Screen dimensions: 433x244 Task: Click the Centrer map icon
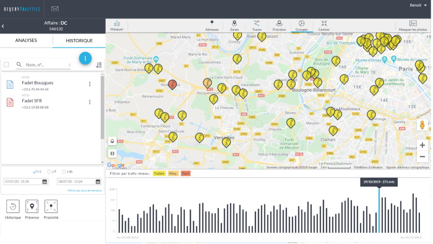click(x=324, y=23)
